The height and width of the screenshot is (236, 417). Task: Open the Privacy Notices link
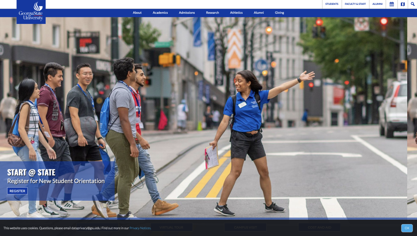(140, 228)
